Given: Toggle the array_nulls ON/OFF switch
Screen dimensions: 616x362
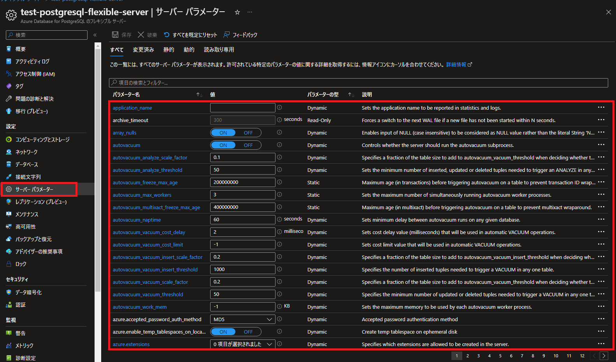Looking at the screenshot, I should (x=236, y=133).
